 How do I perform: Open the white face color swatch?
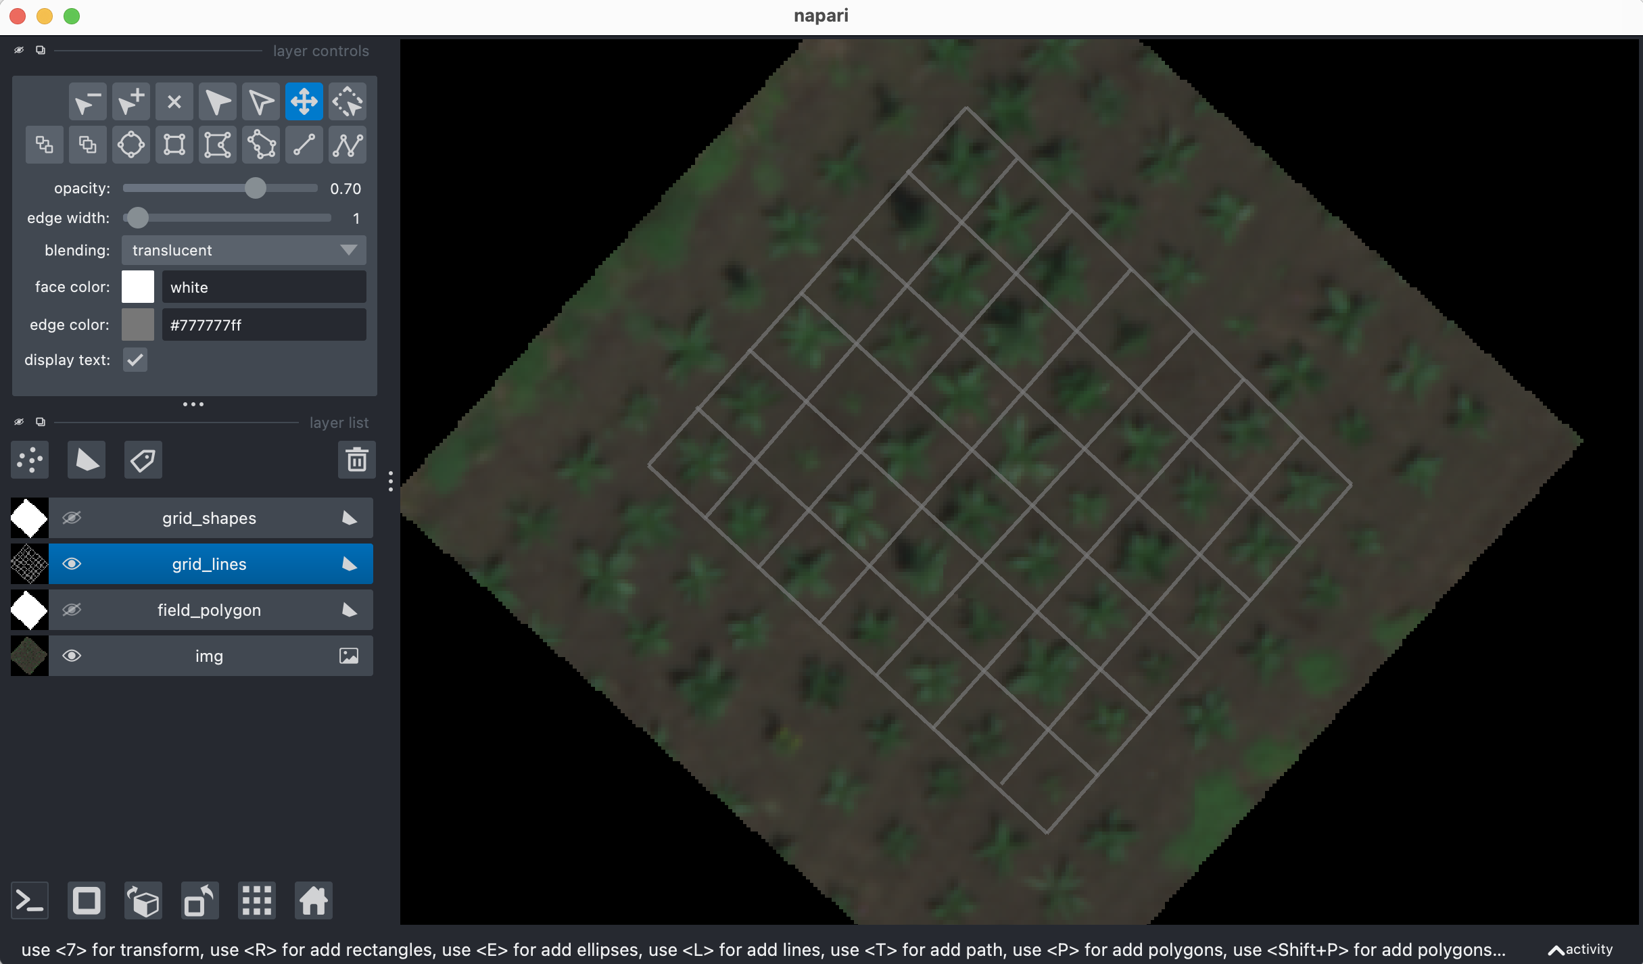pyautogui.click(x=138, y=287)
